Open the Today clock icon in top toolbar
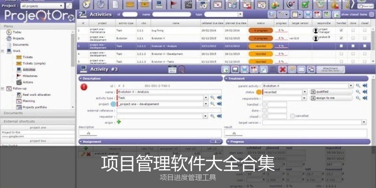This screenshot has height=188, width=376. click(x=86, y=4)
